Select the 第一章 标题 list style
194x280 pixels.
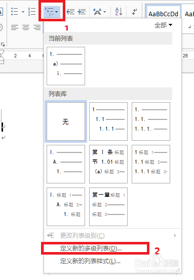tap(108, 207)
